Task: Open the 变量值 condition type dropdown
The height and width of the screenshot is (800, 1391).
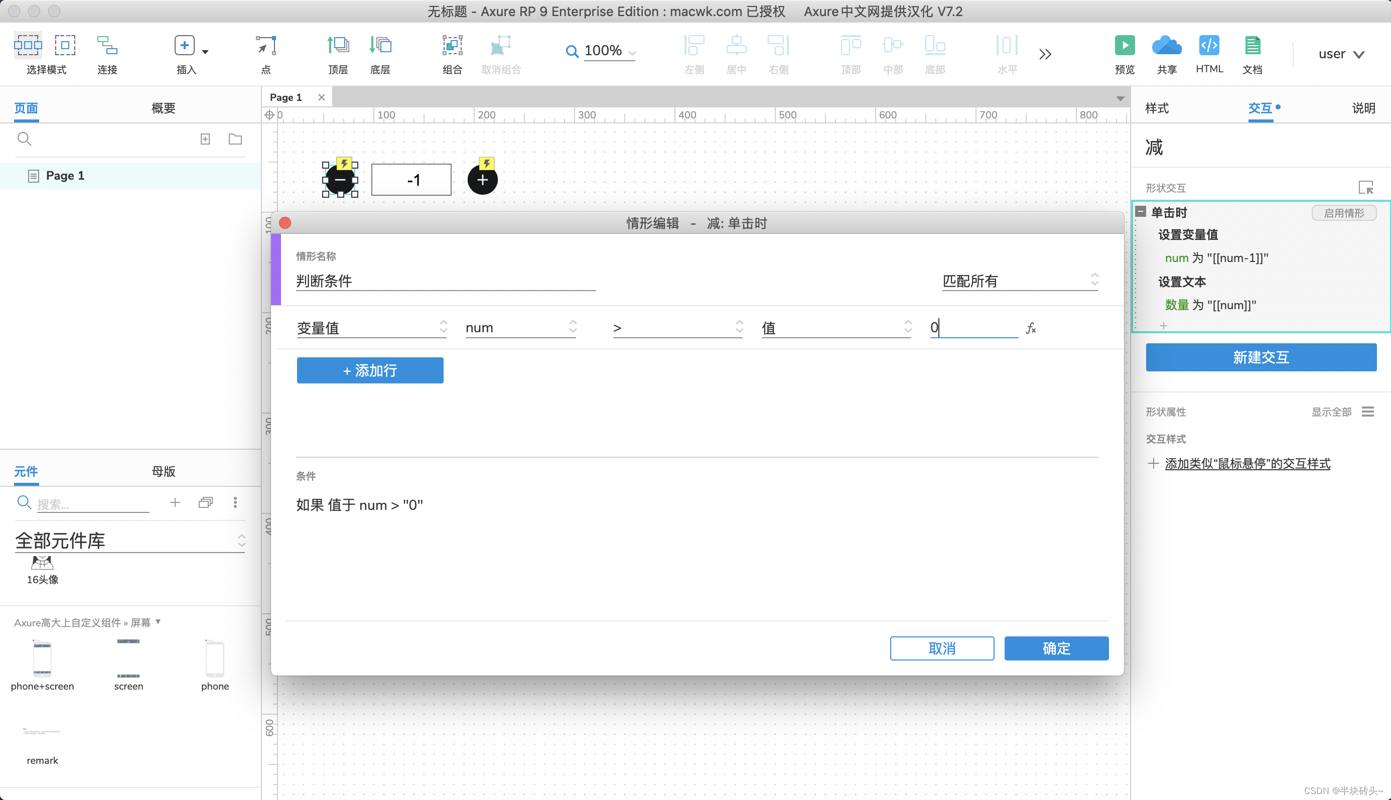Action: 371,328
